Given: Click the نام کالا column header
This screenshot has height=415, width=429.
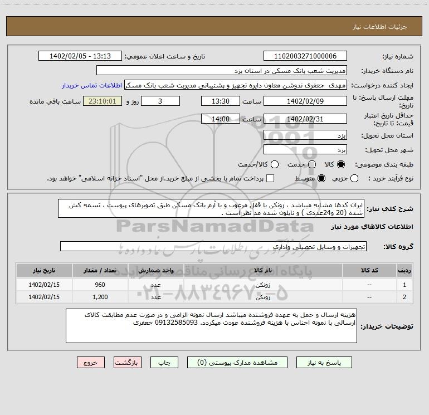Looking at the screenshot, I should pos(263,270).
